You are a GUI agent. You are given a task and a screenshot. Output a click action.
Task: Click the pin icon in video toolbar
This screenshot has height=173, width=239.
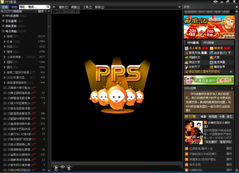77,12
